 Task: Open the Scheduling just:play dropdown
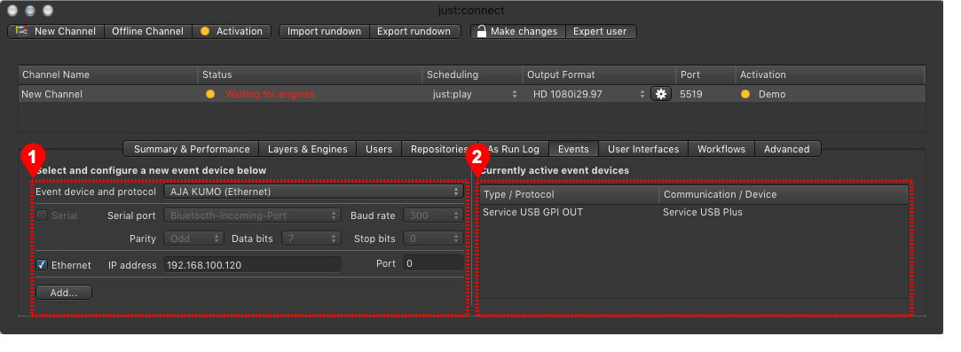click(474, 94)
